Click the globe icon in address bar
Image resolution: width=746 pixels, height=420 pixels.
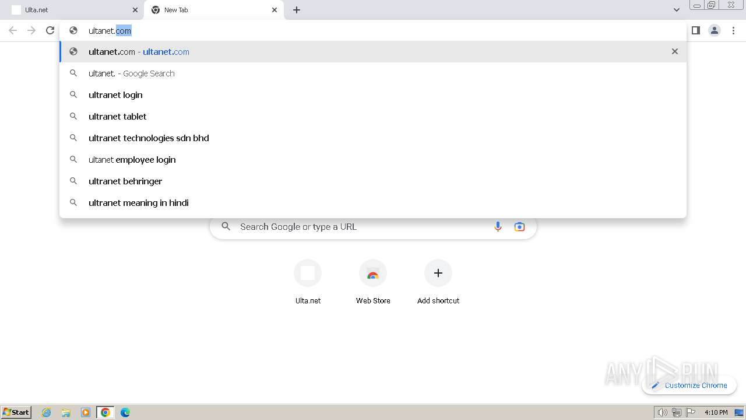[73, 30]
